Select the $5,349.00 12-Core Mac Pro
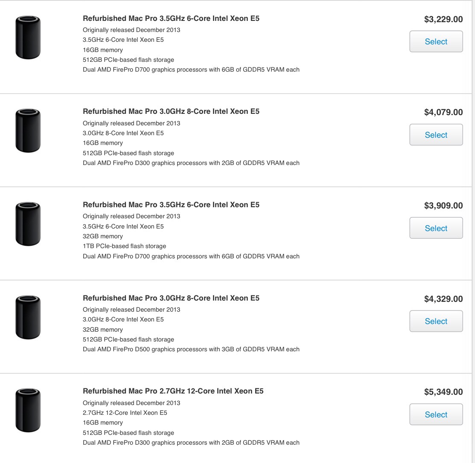 (436, 414)
